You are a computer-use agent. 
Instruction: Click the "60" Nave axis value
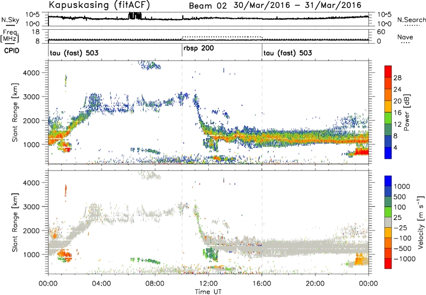pyautogui.click(x=381, y=32)
